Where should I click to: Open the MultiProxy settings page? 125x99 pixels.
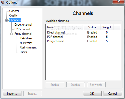point(26,43)
